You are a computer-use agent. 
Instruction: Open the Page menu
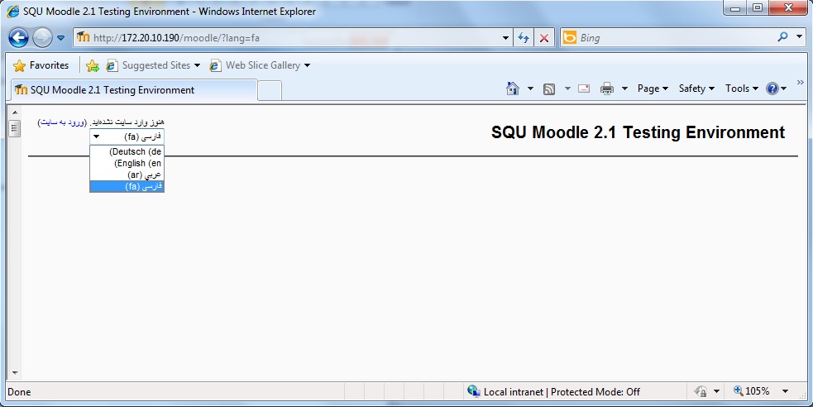coord(653,89)
